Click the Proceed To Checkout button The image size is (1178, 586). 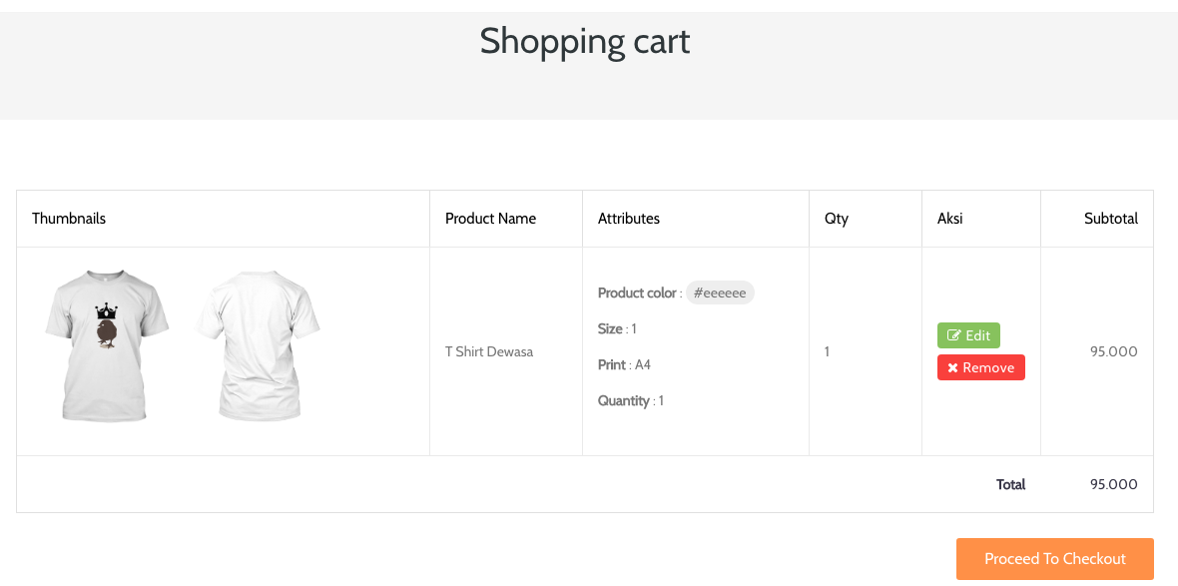click(x=1054, y=559)
